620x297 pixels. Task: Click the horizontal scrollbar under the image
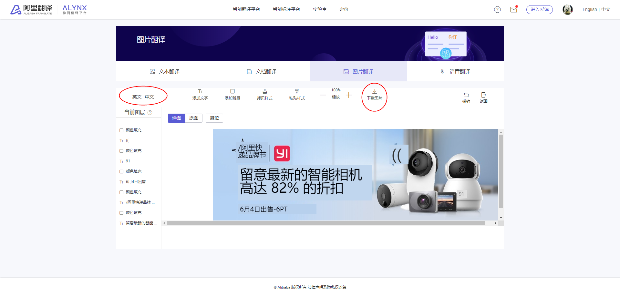pos(325,223)
